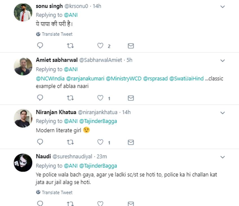Like Niranjan Khatua's tweet

pyautogui.click(x=100, y=142)
